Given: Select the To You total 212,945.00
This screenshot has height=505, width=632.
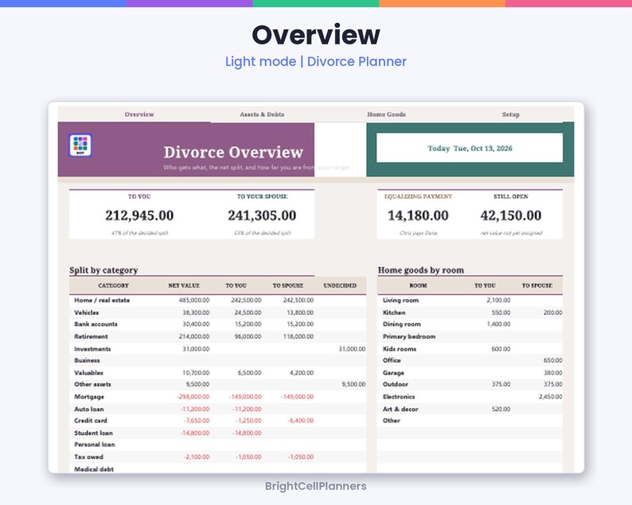Looking at the screenshot, I should pos(139,216).
